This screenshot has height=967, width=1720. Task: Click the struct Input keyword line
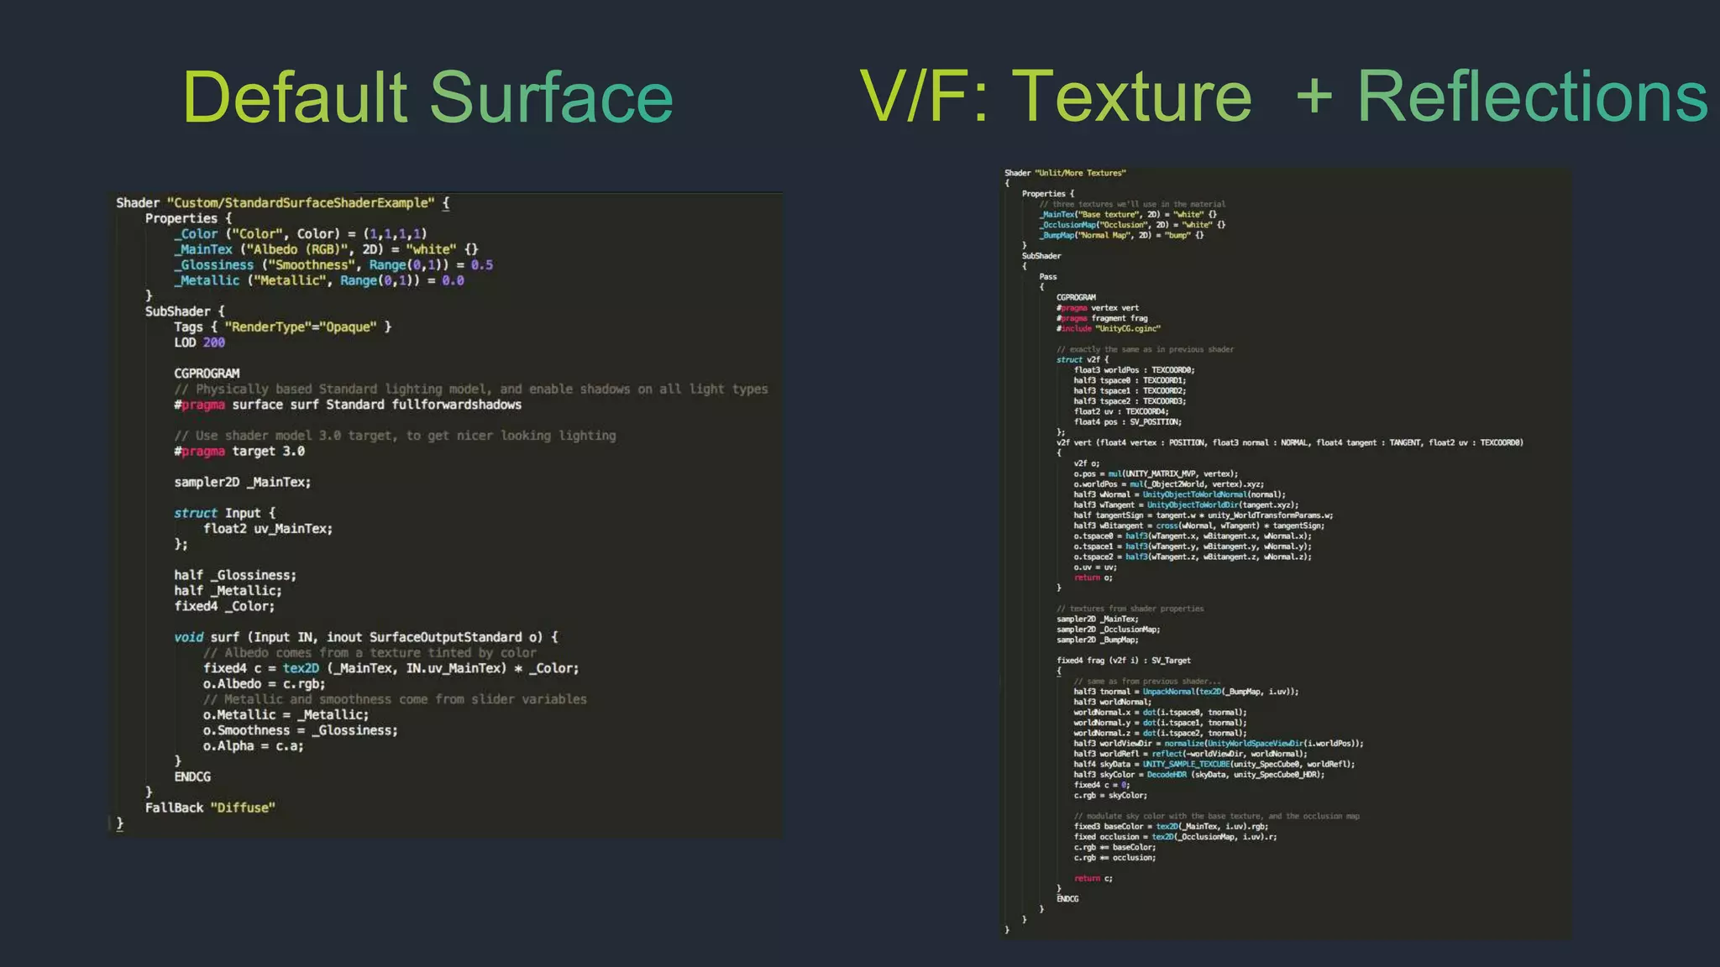coord(224,513)
